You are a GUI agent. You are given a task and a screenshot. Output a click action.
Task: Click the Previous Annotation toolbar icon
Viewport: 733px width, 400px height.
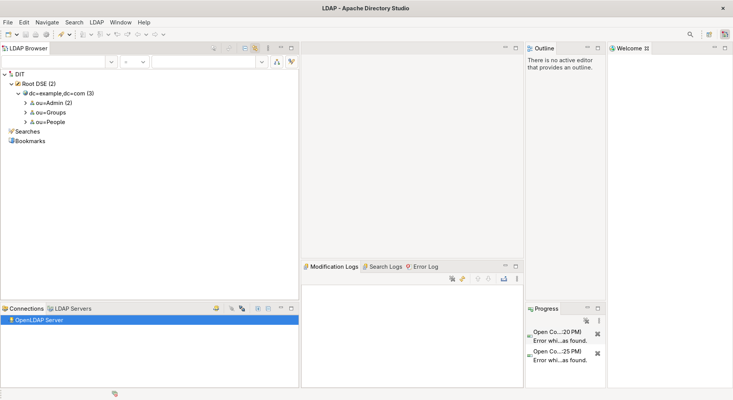(x=100, y=34)
